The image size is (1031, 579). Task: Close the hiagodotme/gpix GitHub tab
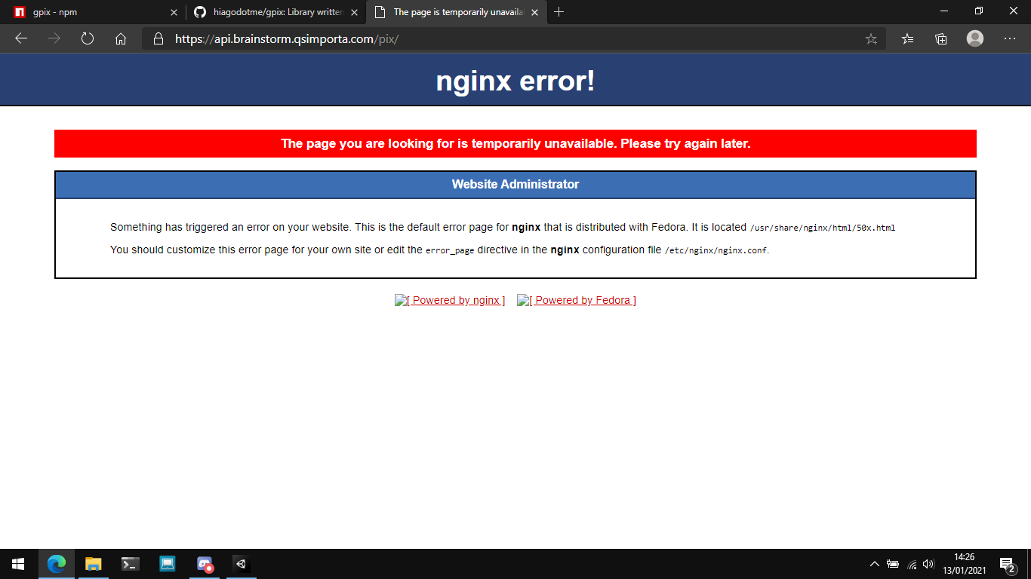pyautogui.click(x=355, y=12)
